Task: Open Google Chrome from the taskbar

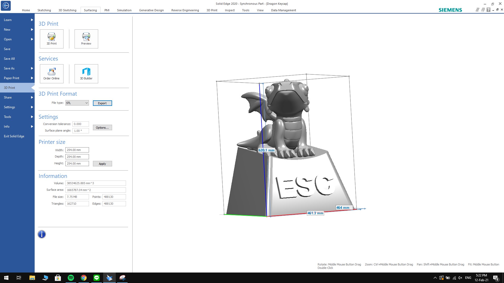Action: 83,278
